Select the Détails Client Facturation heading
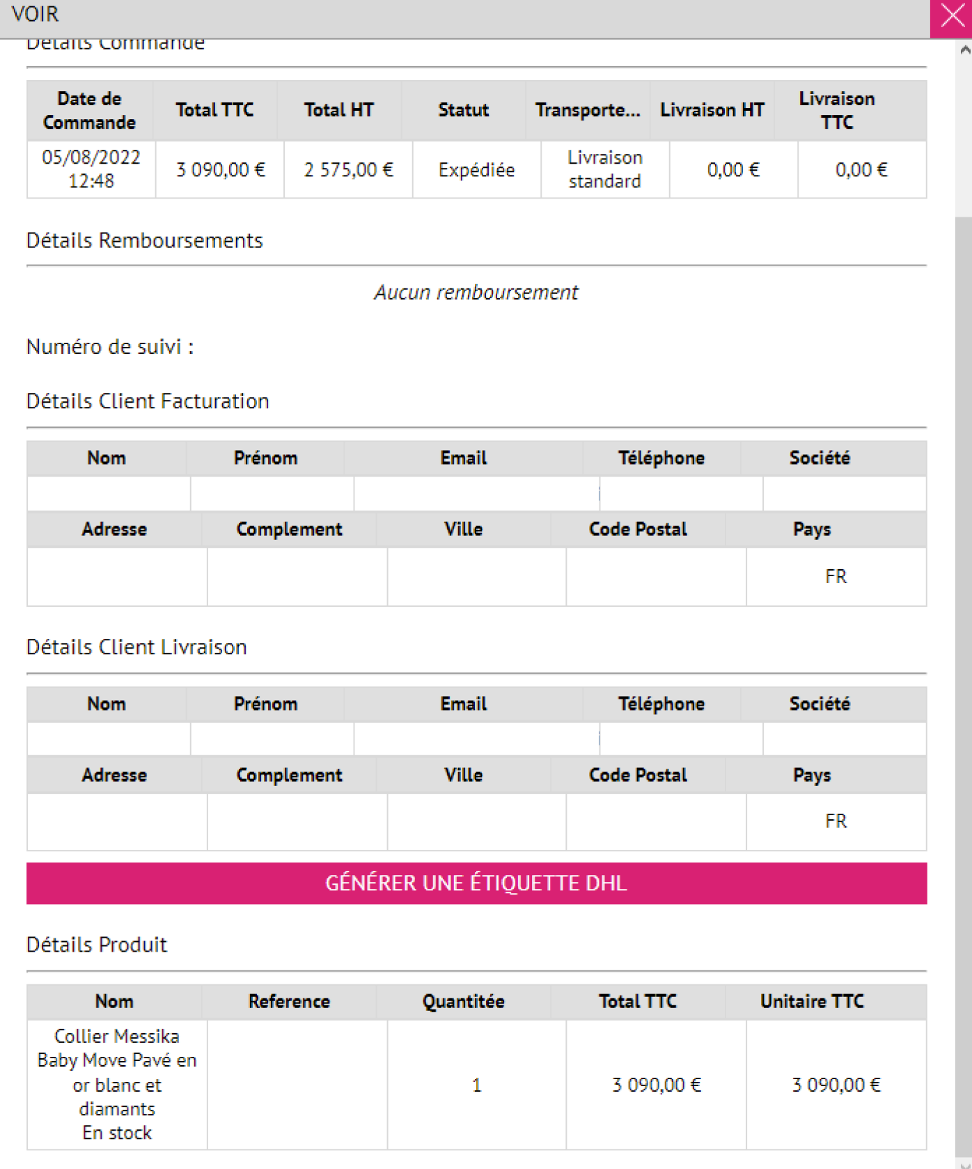This screenshot has height=1169, width=972. (x=148, y=401)
